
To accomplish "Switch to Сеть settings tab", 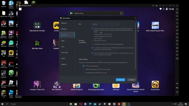I will coord(67,47).
